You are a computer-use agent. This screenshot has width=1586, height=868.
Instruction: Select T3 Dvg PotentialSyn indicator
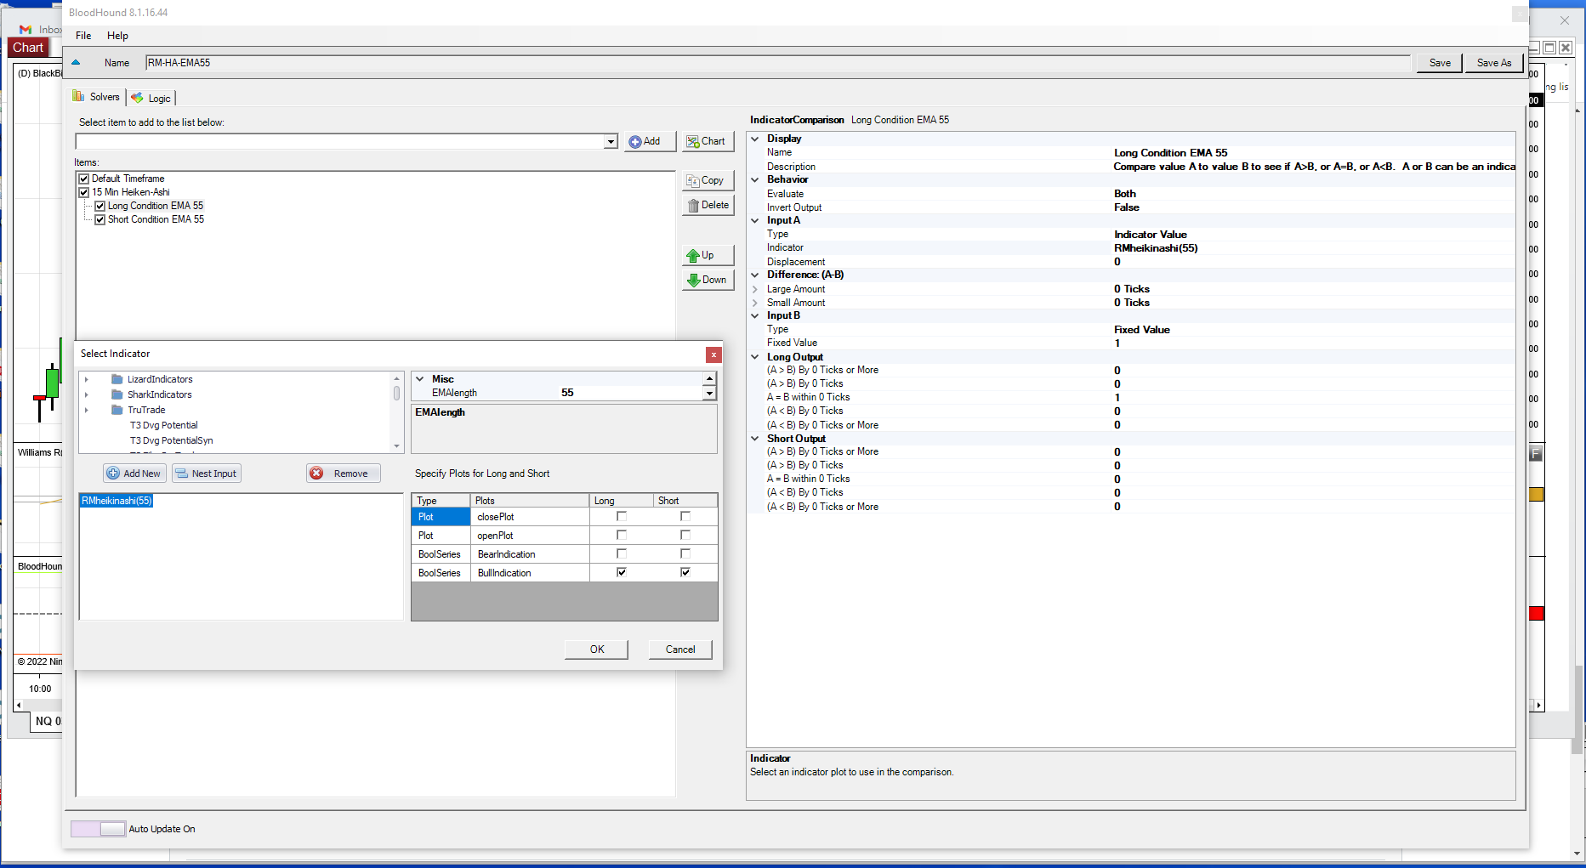171,440
